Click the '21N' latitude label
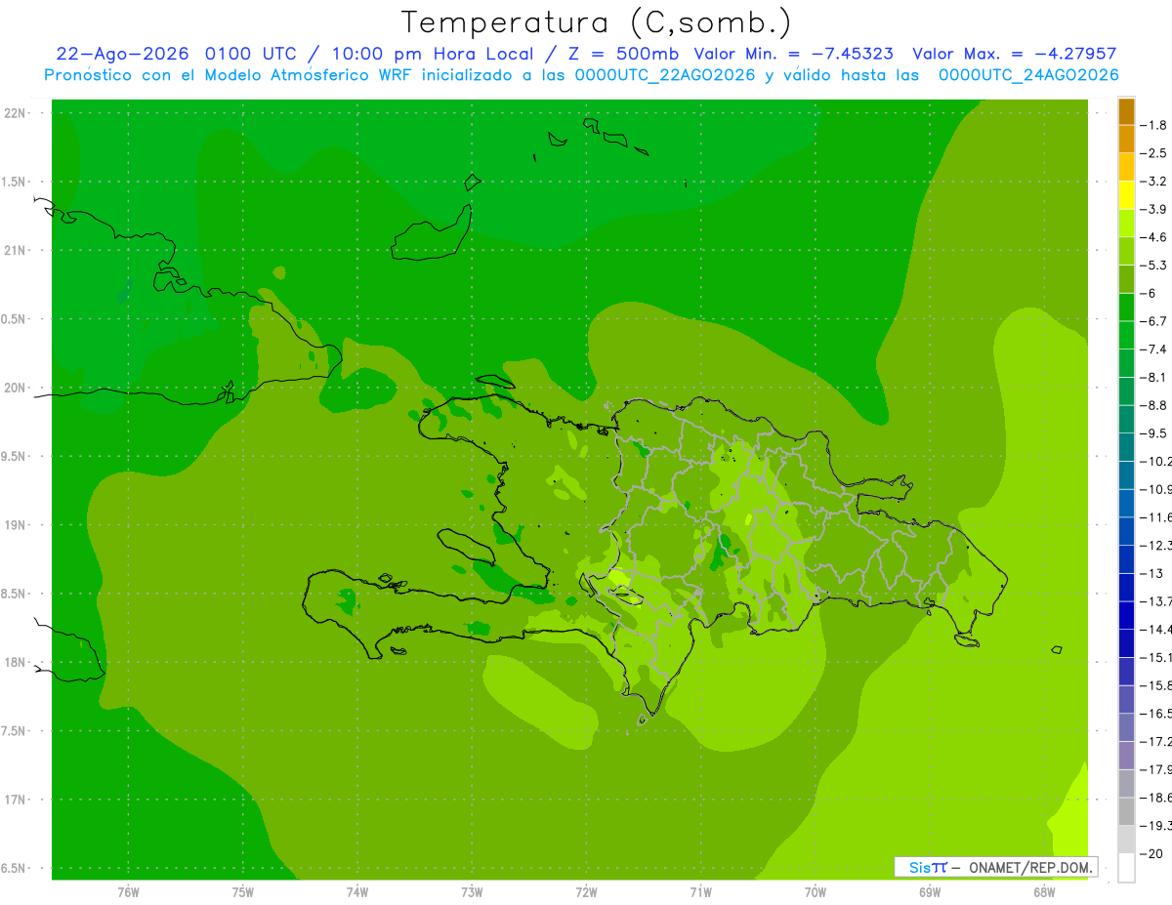This screenshot has width=1172, height=905. tap(15, 251)
